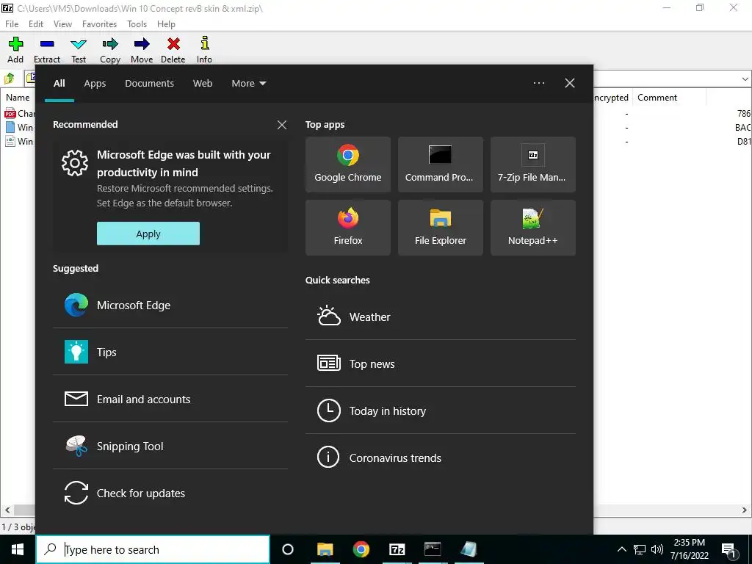Open File Explorer tile in Top apps

441,228
